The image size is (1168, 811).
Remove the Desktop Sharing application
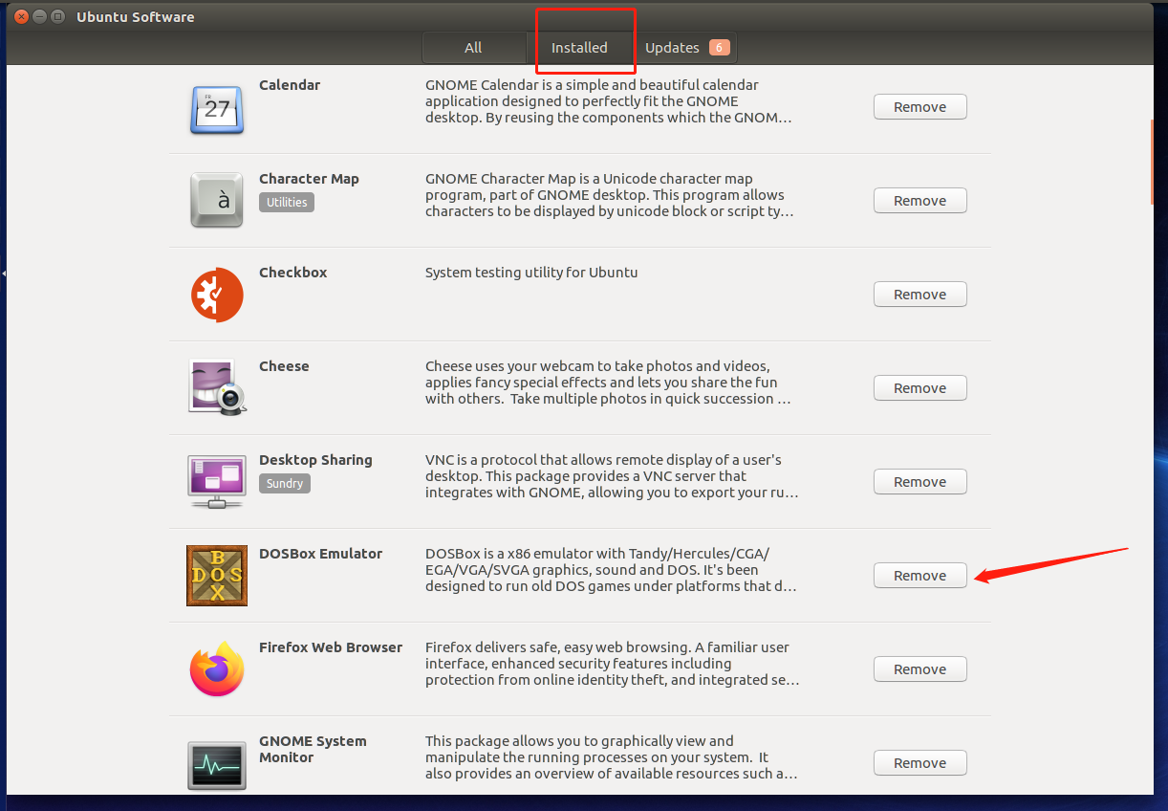[x=919, y=482]
